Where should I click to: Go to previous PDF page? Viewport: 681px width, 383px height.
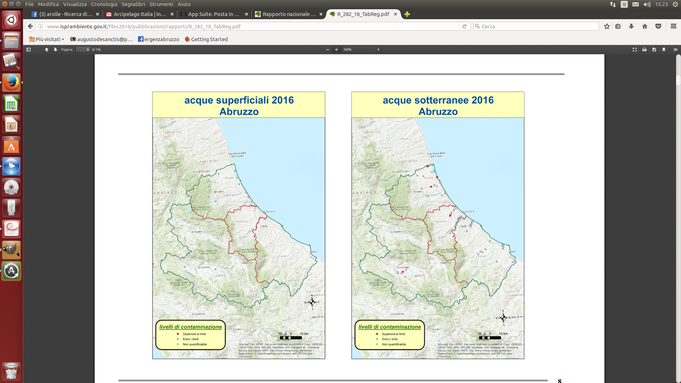pos(46,50)
